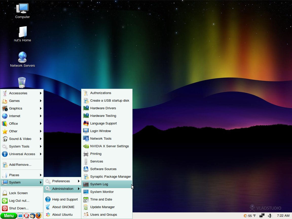The height and width of the screenshot is (219, 292).
Task: Launch Thunderbird from the panel
Action: coord(32,216)
